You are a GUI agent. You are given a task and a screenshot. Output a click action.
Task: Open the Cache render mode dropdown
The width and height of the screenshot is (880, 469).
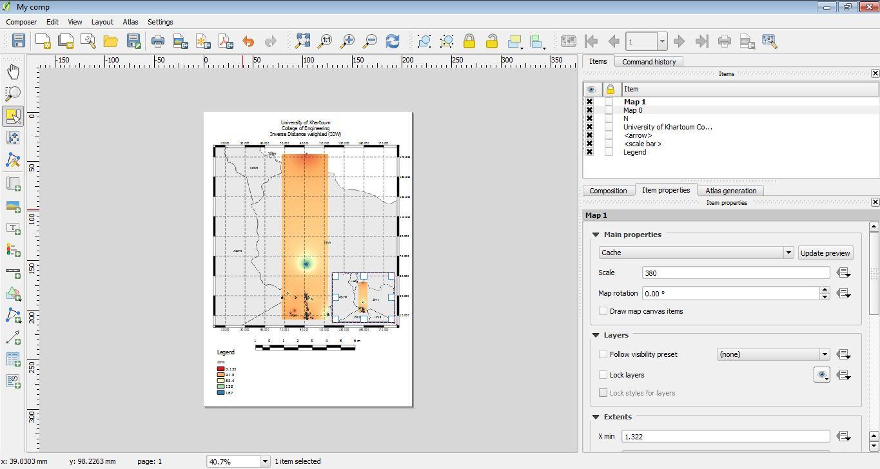[696, 253]
